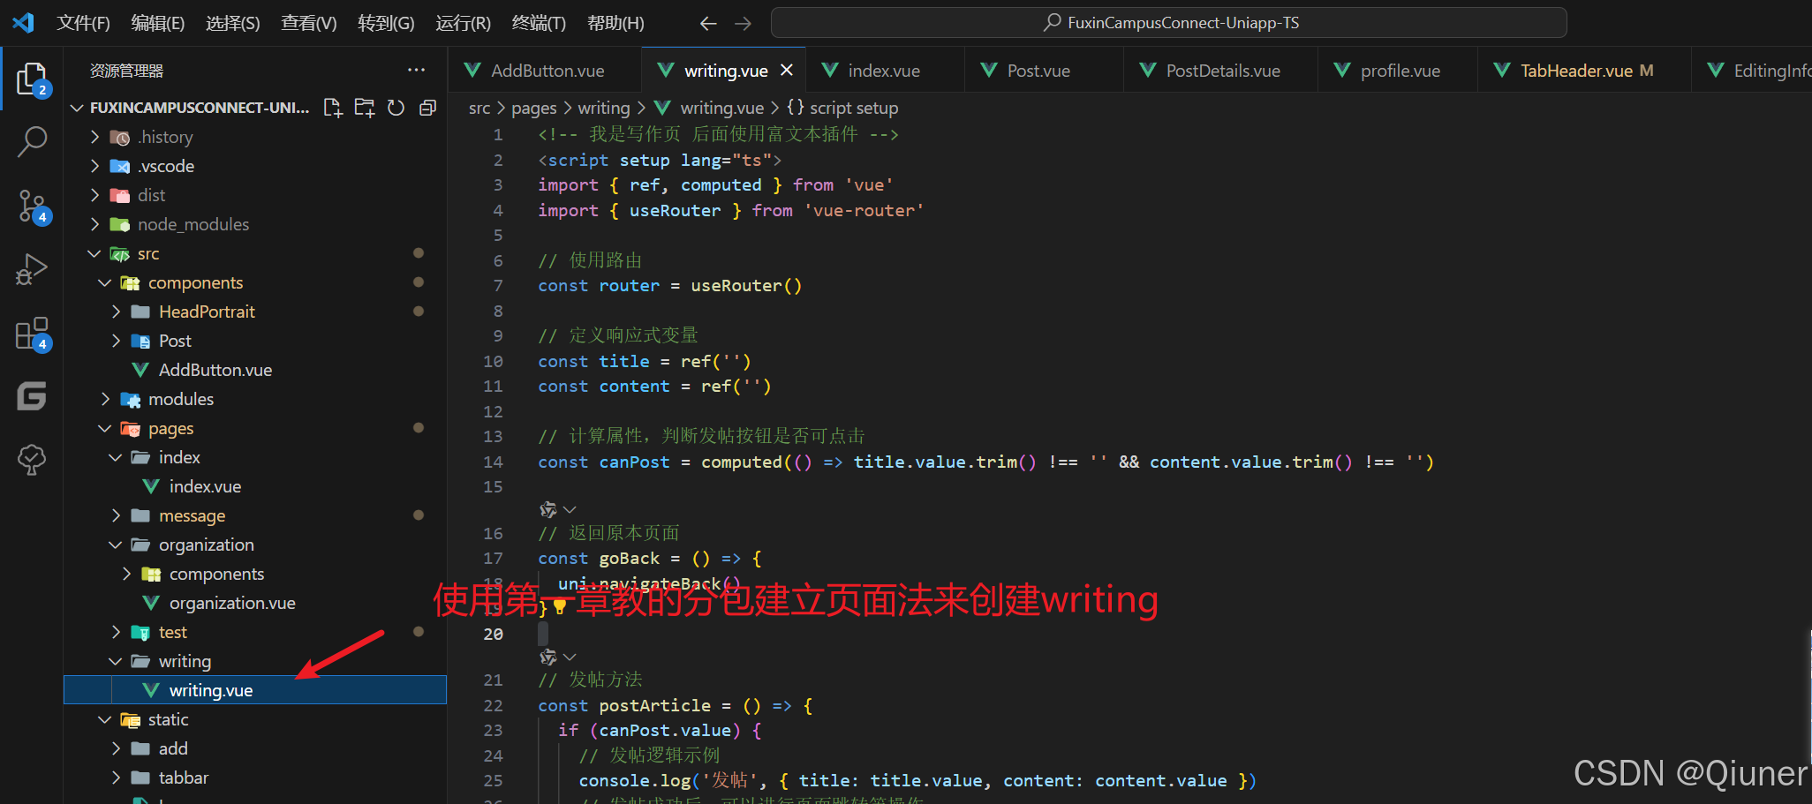
Task: Collapse the src folder
Action: (94, 253)
